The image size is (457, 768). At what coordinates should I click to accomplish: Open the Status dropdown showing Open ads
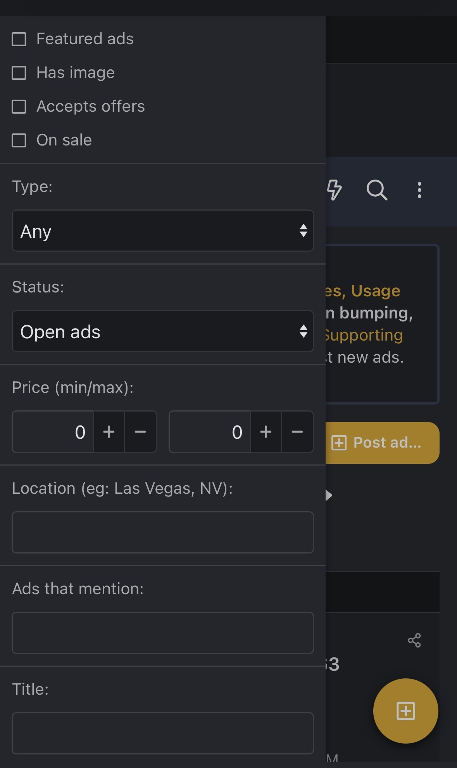(x=163, y=331)
